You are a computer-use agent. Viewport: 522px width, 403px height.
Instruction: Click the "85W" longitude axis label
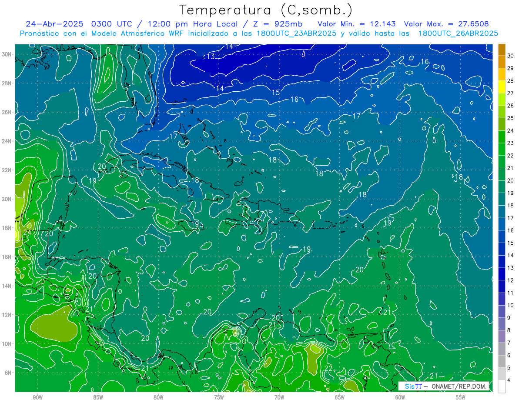pos(98,397)
